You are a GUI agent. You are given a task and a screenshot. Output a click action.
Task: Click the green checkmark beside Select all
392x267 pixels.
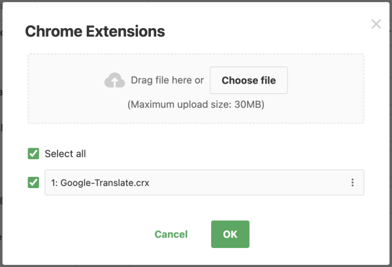click(33, 154)
